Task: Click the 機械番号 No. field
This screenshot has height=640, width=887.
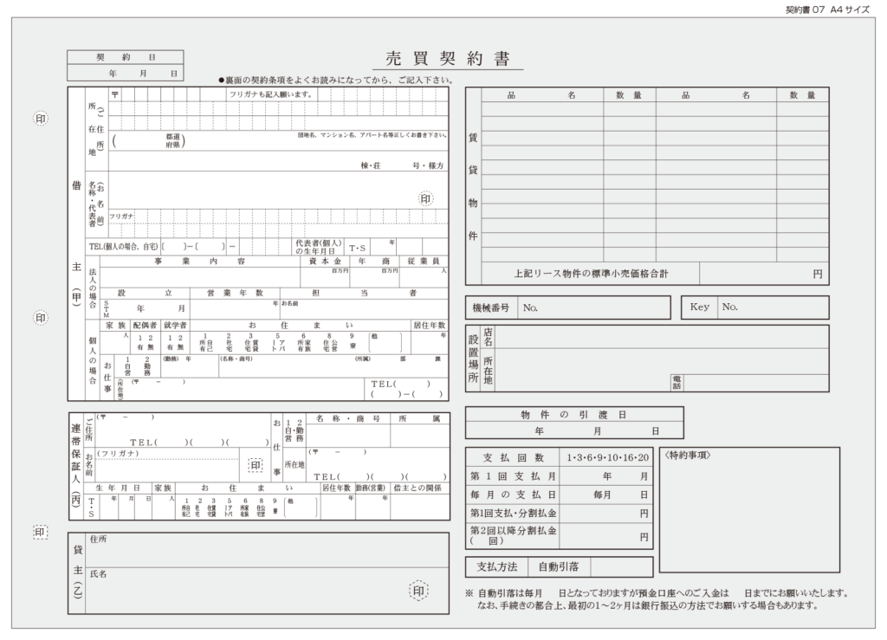Action: point(593,307)
